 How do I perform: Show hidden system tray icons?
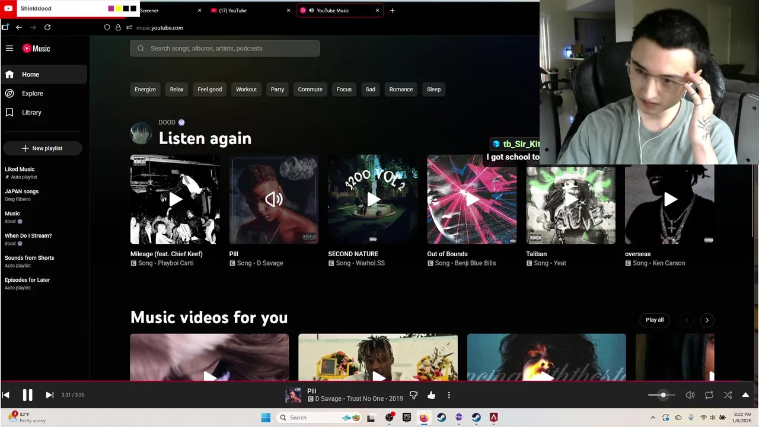tap(653, 418)
